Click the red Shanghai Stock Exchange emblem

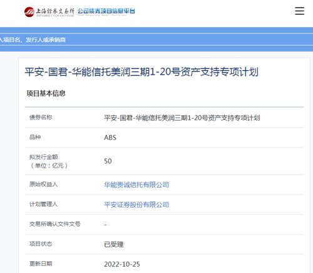tap(29, 12)
